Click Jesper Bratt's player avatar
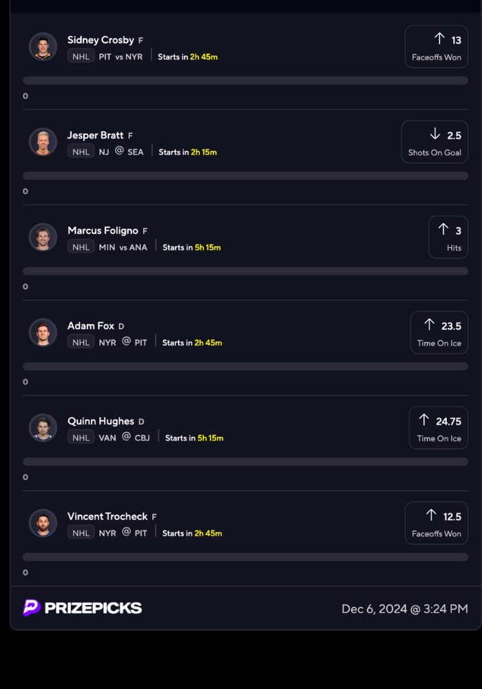Screen dimensions: 482x689 tap(43, 142)
